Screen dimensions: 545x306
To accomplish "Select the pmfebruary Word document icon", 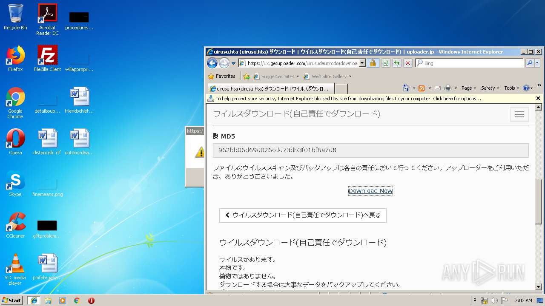I will (47, 267).
